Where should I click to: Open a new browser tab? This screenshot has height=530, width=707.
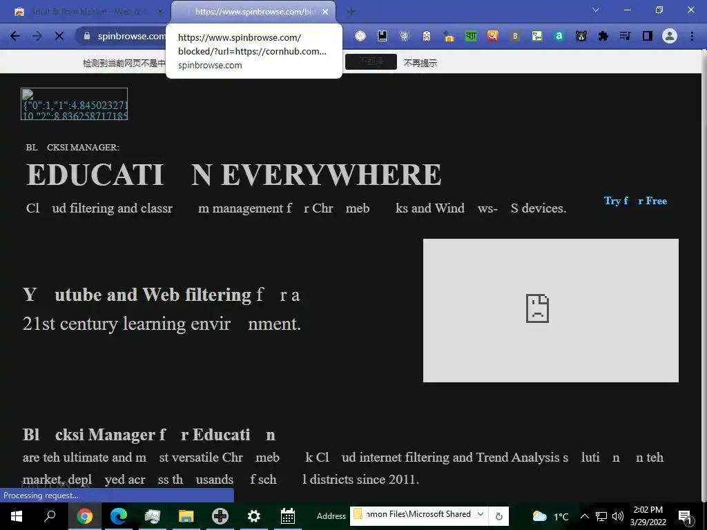click(x=351, y=12)
